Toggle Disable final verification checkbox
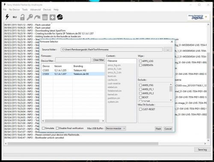214x162 pixels. 57,128
